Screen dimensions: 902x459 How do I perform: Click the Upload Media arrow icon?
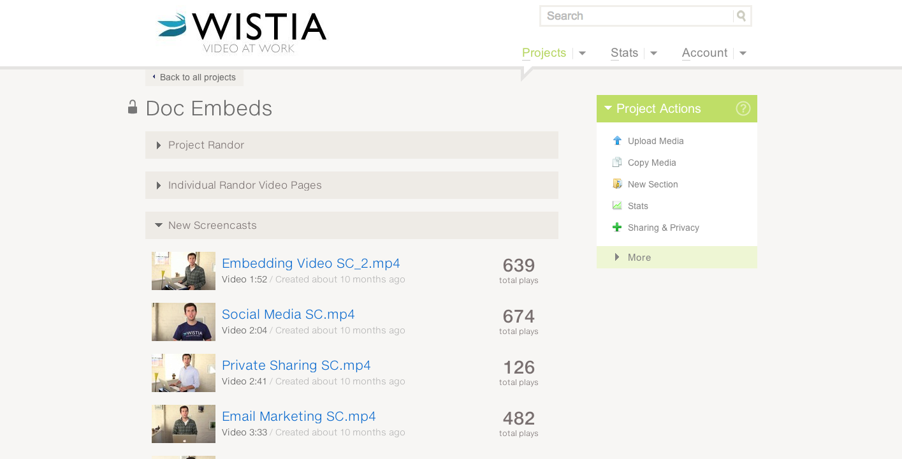click(616, 141)
